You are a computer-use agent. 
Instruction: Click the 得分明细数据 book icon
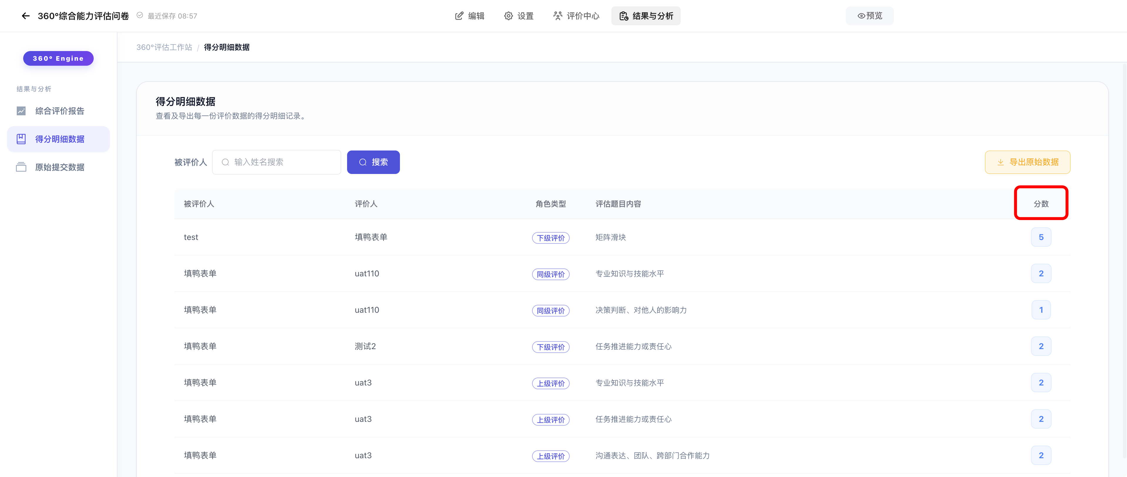(x=21, y=139)
